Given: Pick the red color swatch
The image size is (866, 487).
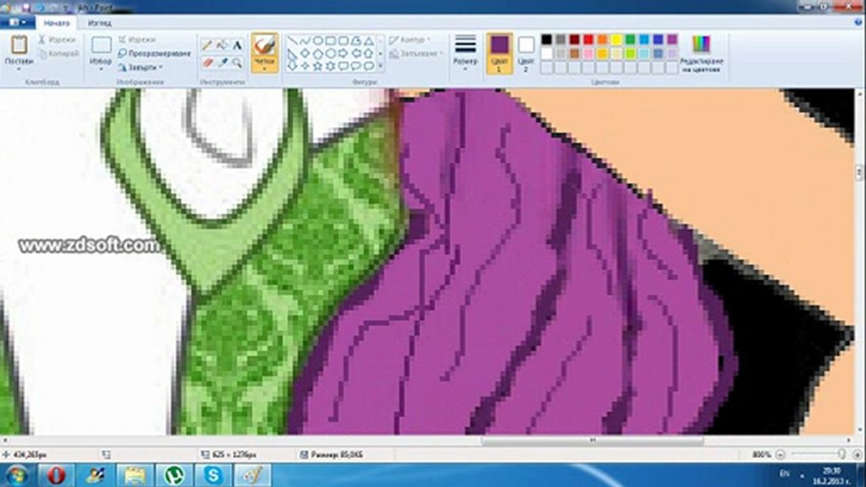Looking at the screenshot, I should (588, 39).
